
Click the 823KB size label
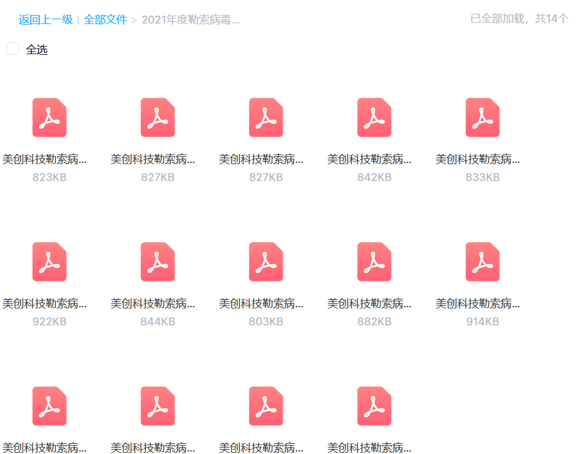tap(49, 177)
